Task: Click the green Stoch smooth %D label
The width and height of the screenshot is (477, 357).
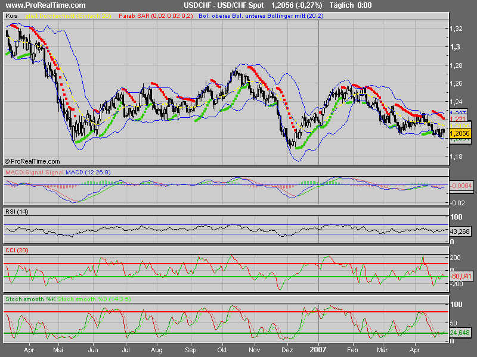Action: point(85,297)
